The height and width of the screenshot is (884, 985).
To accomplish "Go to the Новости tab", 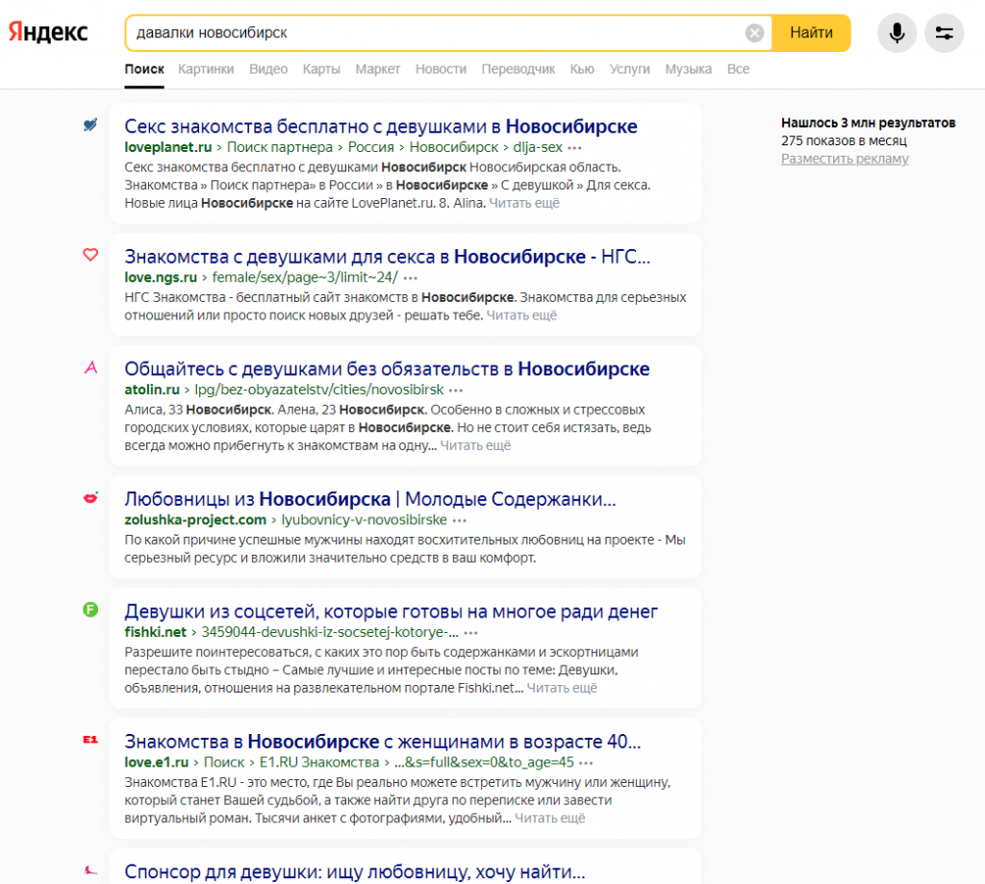I will (441, 69).
